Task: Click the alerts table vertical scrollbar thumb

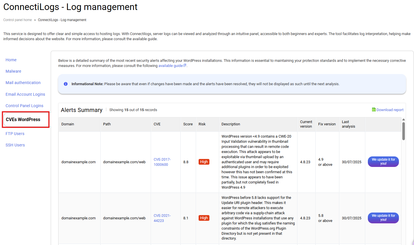Action: pos(403,131)
